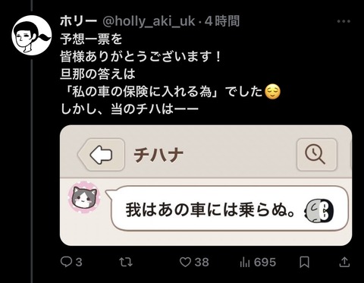This screenshot has width=364, height=283.
Task: Tap the search history magnifier icon
Action: click(317, 155)
